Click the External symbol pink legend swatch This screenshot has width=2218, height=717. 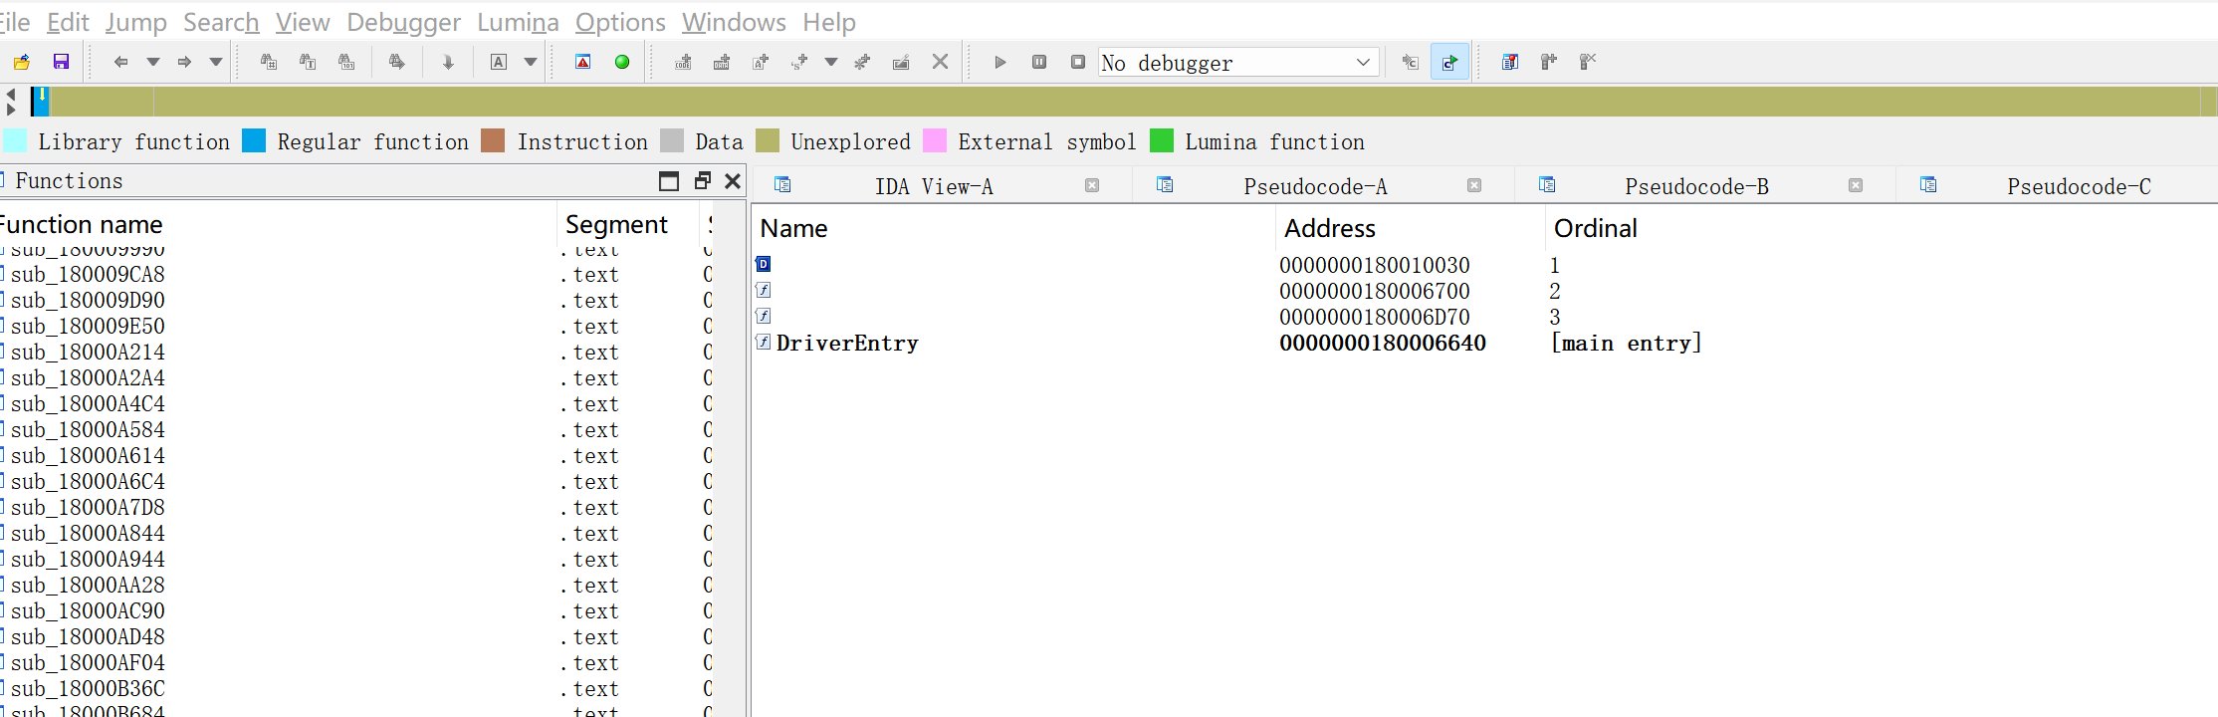[935, 140]
